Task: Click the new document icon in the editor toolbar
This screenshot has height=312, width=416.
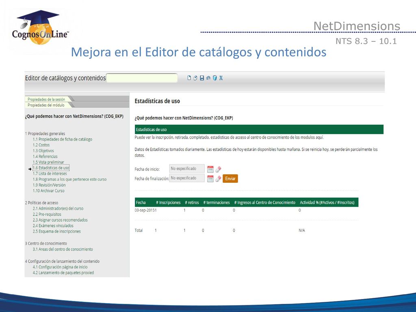Action: [x=189, y=78]
